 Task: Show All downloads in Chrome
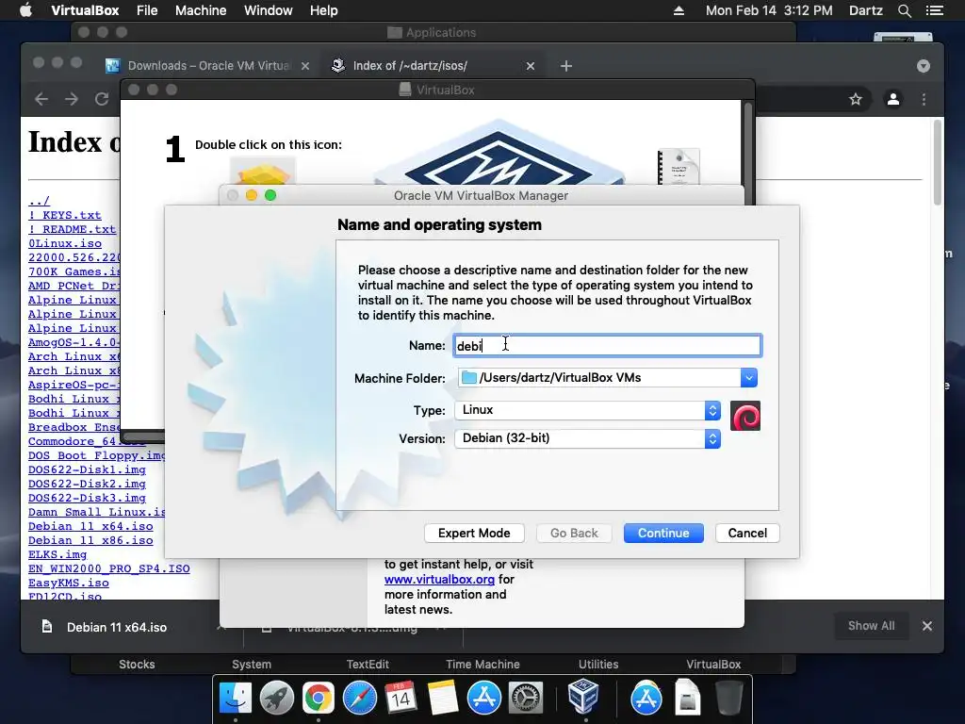point(871,626)
